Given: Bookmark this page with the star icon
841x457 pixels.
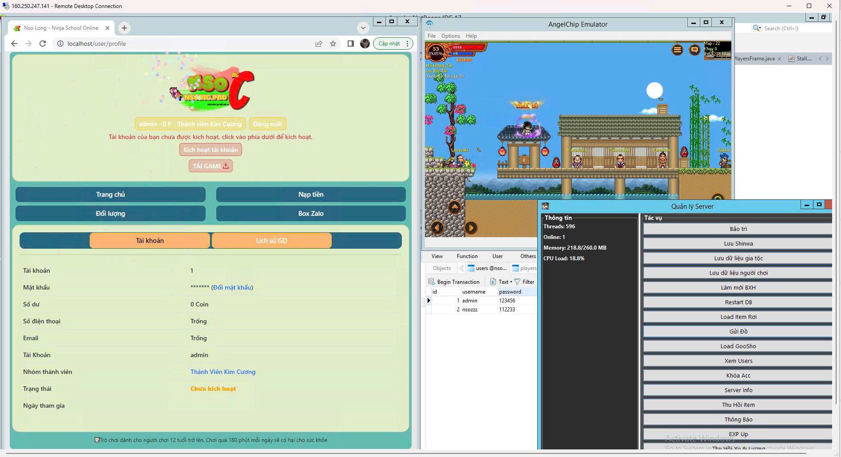Looking at the screenshot, I should pos(333,44).
